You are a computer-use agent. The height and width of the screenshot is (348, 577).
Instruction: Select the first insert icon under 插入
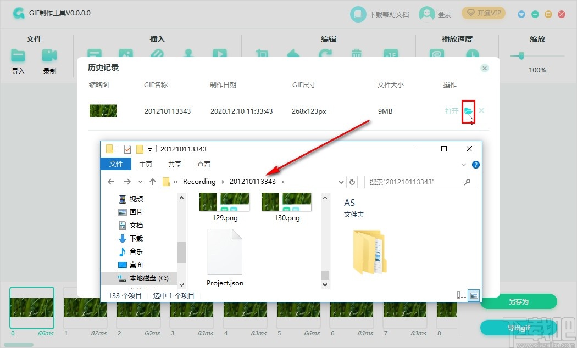coord(94,54)
